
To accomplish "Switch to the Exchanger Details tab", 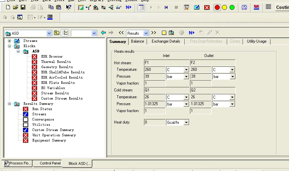I will tap(166, 41).
